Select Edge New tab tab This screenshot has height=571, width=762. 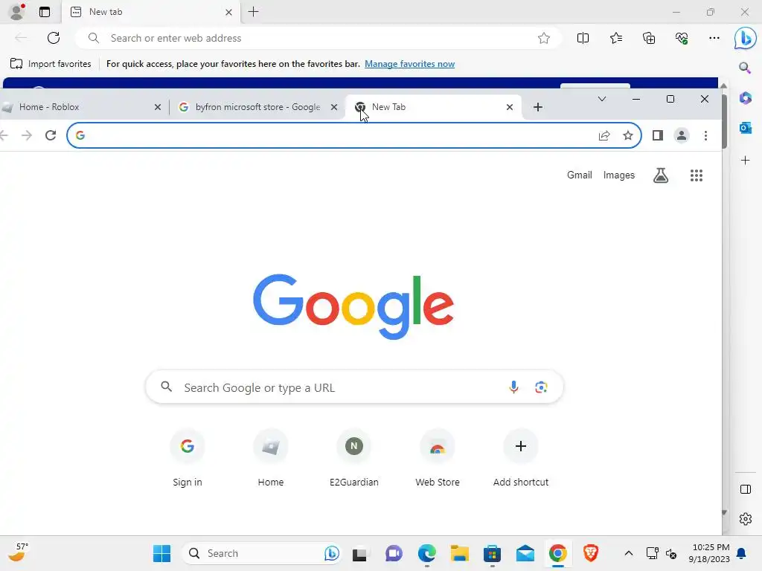[150, 12]
